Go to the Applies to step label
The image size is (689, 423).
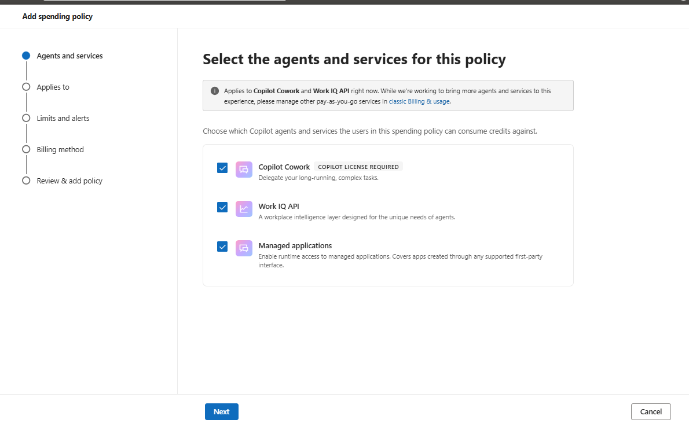coord(53,87)
